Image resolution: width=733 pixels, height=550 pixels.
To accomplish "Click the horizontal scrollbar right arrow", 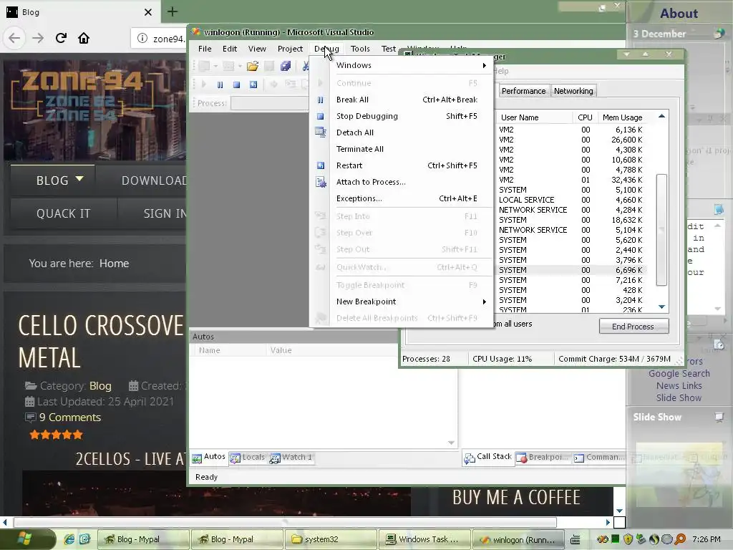I will tap(608, 522).
